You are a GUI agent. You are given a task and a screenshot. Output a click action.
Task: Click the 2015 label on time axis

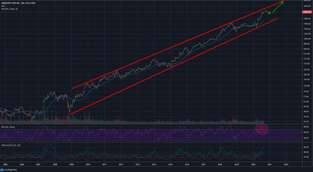pyautogui.click(x=171, y=164)
